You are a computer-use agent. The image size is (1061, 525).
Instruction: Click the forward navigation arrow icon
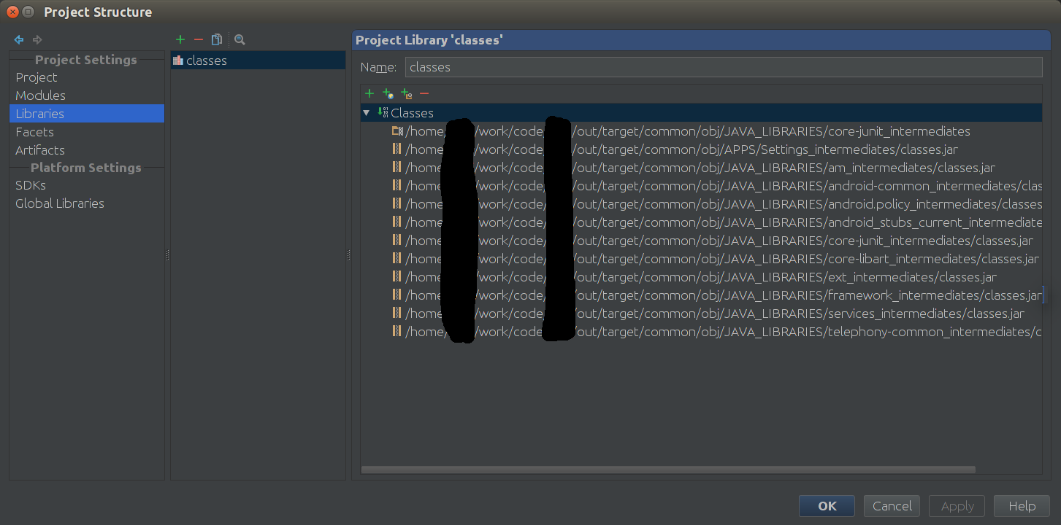(x=37, y=39)
